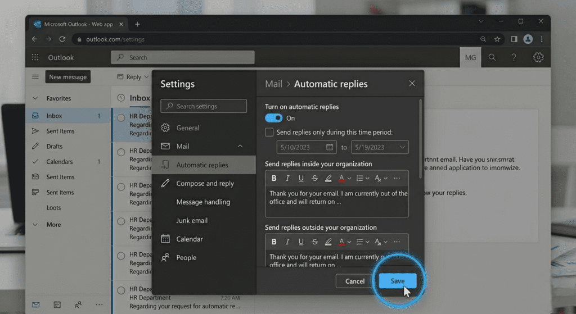The height and width of the screenshot is (314, 576).
Task: Select highlight pen in inside-organization editor
Action: tap(328, 178)
